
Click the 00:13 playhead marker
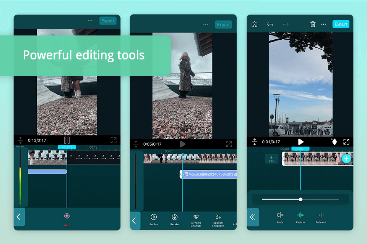(67, 147)
